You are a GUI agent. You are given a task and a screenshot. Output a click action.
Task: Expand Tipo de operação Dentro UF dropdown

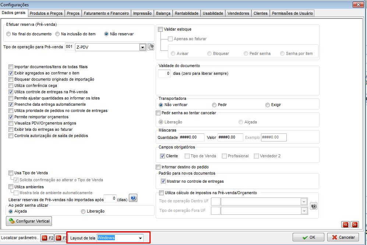tap(304, 202)
